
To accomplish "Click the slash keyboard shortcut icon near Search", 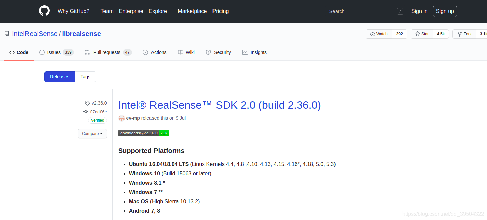I will 400,11.
